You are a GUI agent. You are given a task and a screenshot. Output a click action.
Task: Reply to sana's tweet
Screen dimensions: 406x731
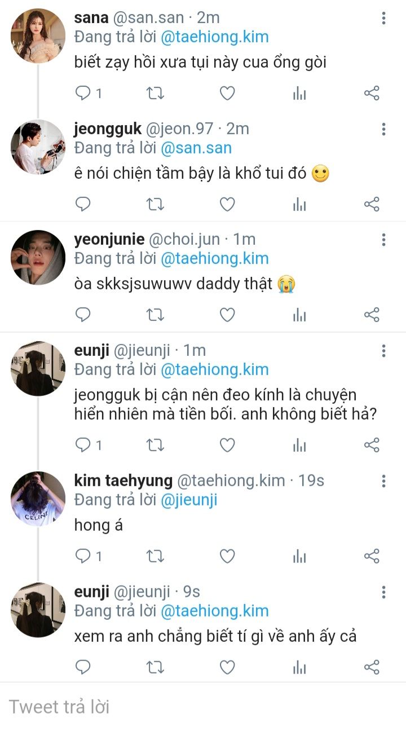click(x=83, y=93)
